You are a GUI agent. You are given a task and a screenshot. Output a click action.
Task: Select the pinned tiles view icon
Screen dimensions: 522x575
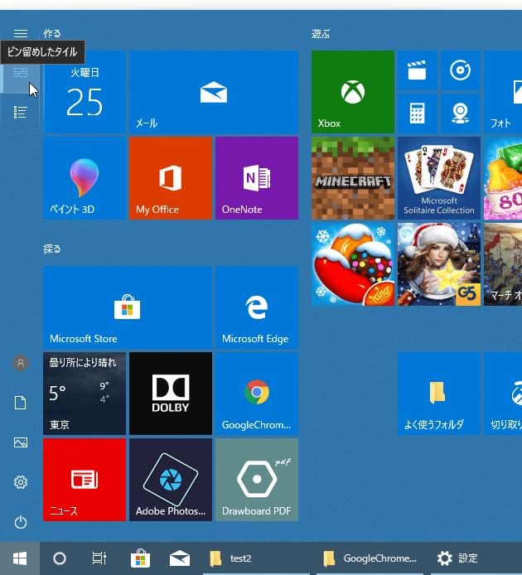pos(21,73)
